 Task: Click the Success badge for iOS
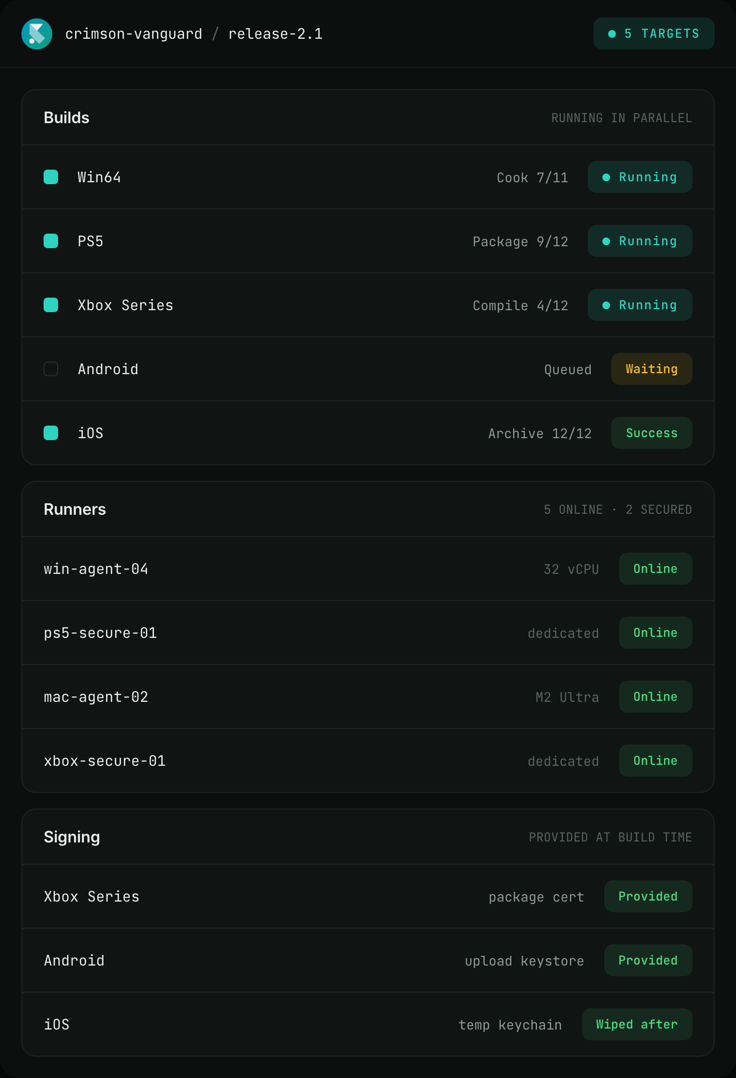(651, 433)
